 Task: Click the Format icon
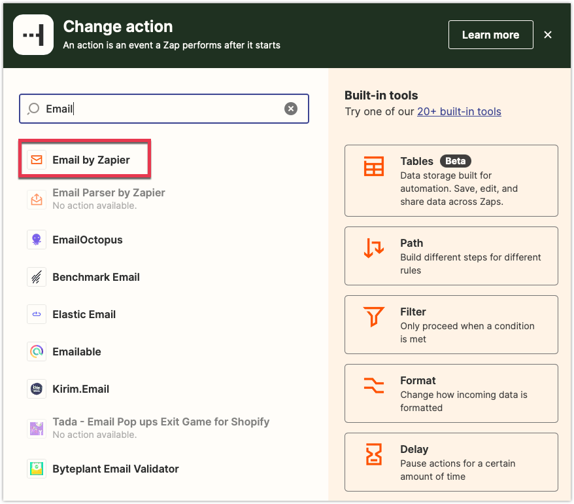click(374, 386)
